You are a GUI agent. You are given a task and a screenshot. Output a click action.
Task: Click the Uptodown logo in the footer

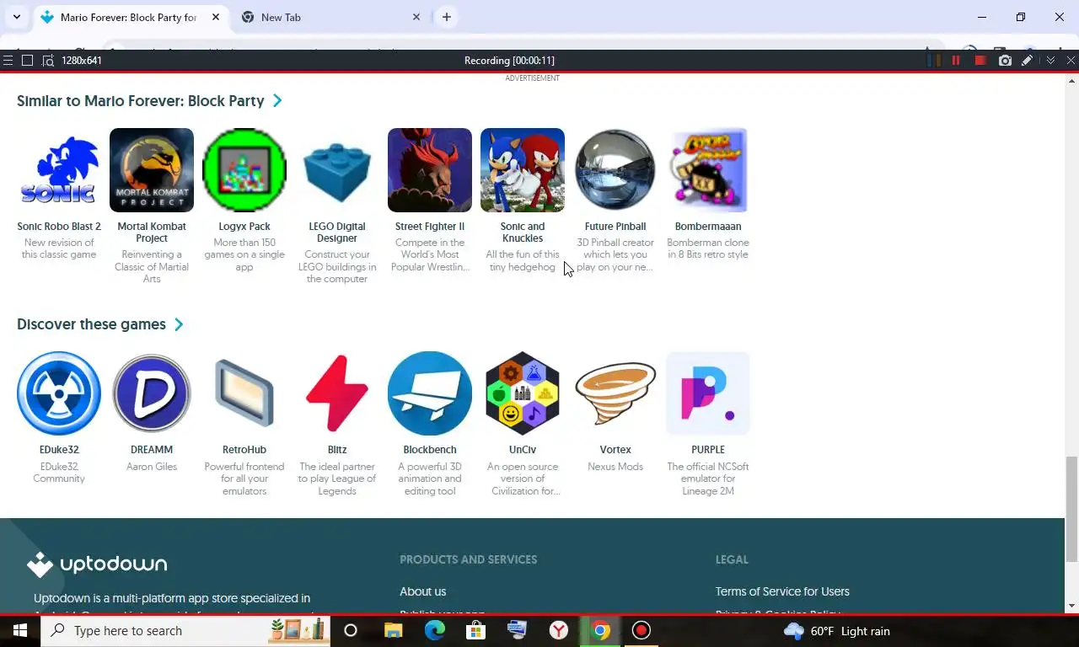click(97, 564)
